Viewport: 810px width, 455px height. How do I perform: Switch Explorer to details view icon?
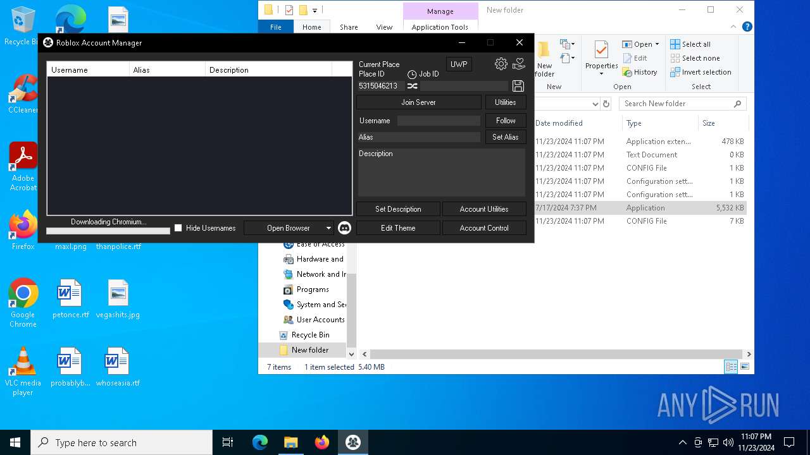(x=731, y=367)
